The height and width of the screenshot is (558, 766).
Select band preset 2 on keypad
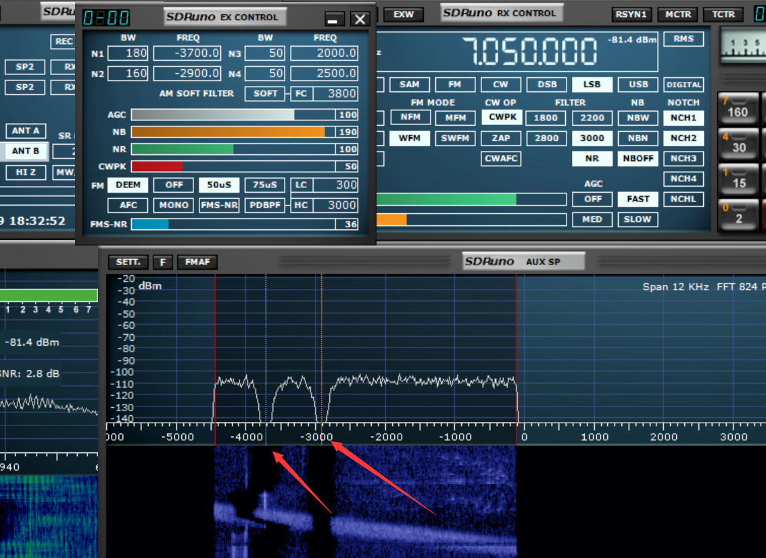738,214
